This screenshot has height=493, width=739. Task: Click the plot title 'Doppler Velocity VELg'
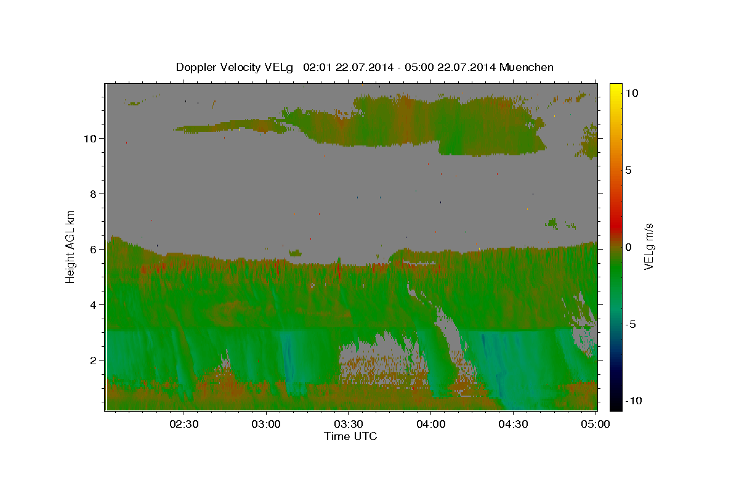coord(235,67)
